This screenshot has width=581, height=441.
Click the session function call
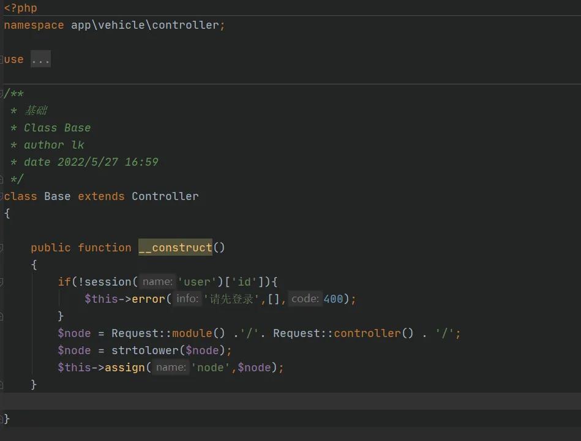pyautogui.click(x=108, y=282)
